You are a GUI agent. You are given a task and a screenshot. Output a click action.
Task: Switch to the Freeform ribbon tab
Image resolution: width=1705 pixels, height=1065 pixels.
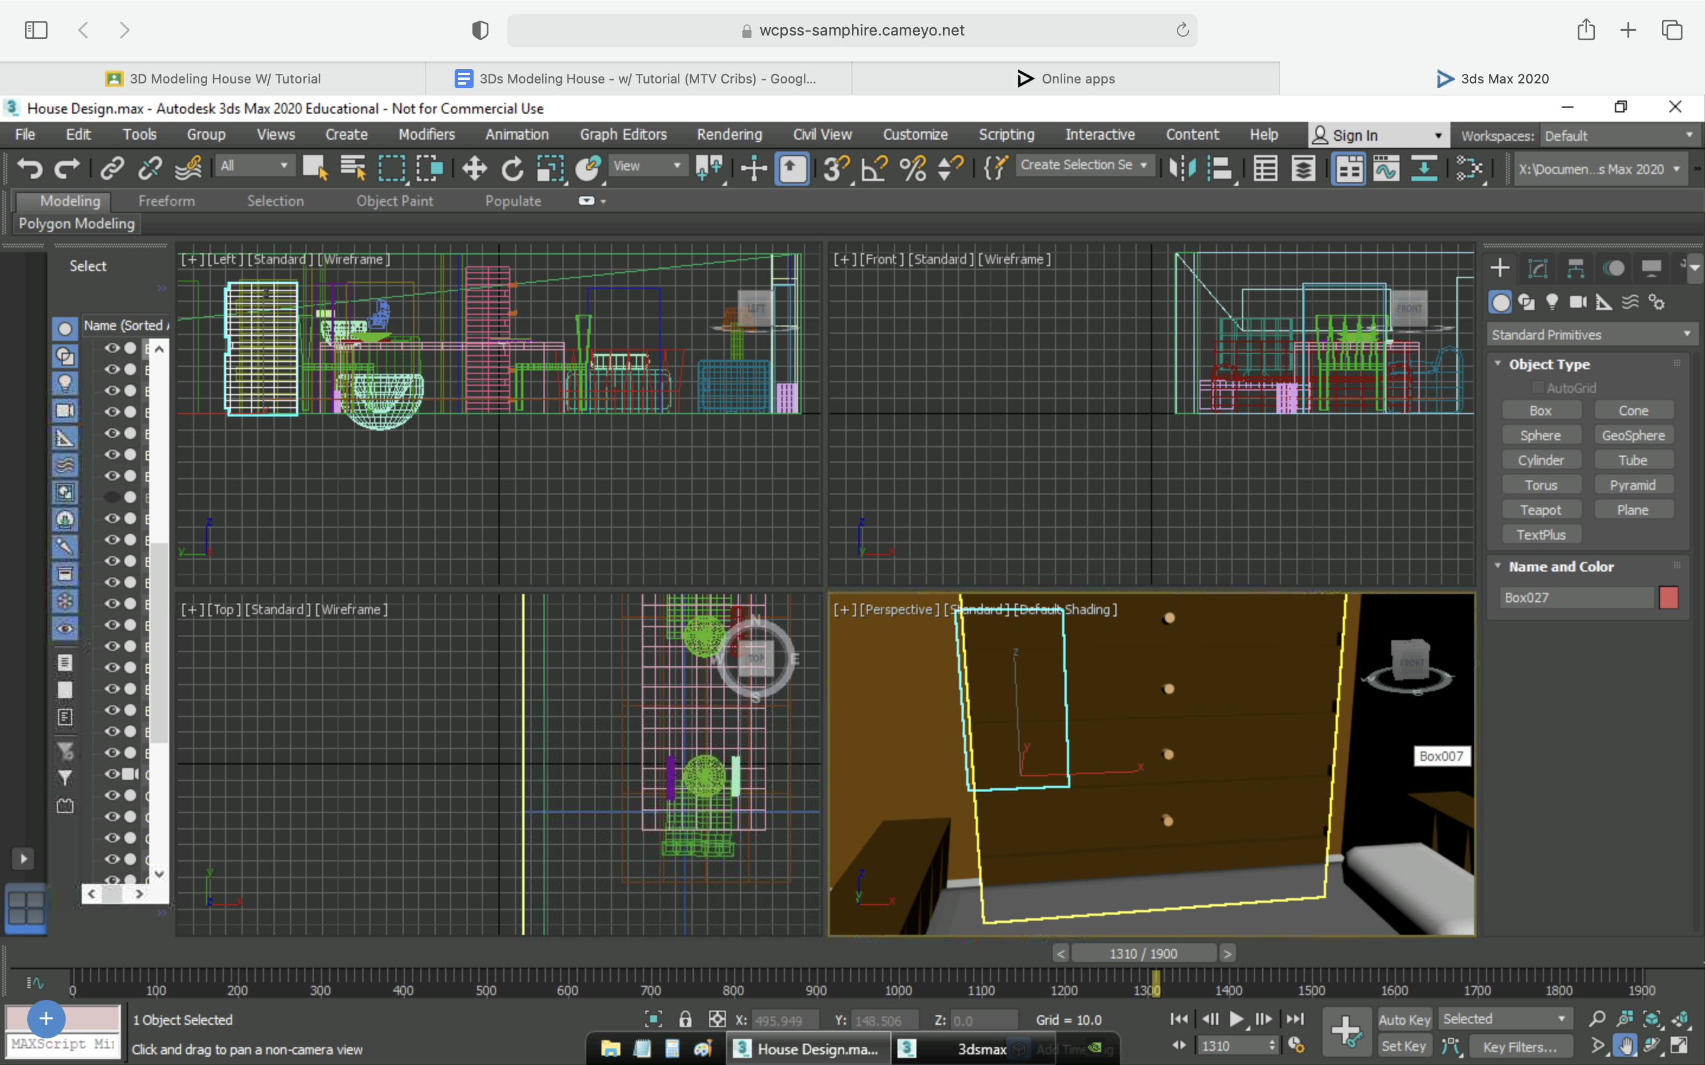coord(166,201)
